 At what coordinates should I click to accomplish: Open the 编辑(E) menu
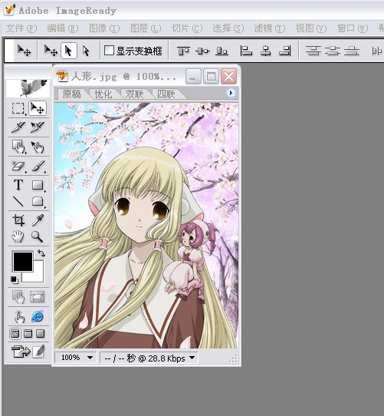[63, 28]
